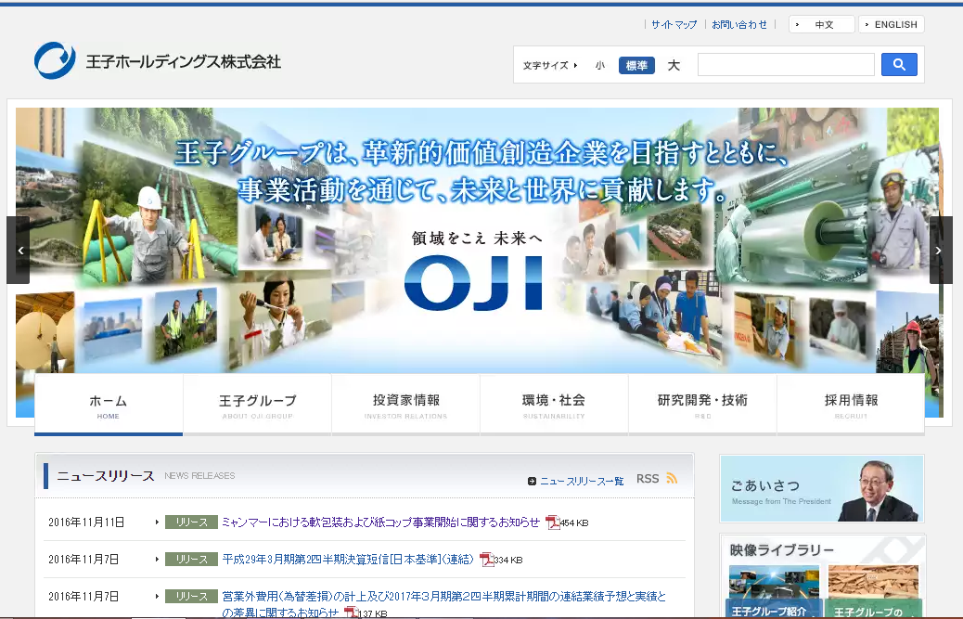Advance to the next carousel slide
Image resolution: width=963 pixels, height=619 pixels.
click(x=941, y=250)
